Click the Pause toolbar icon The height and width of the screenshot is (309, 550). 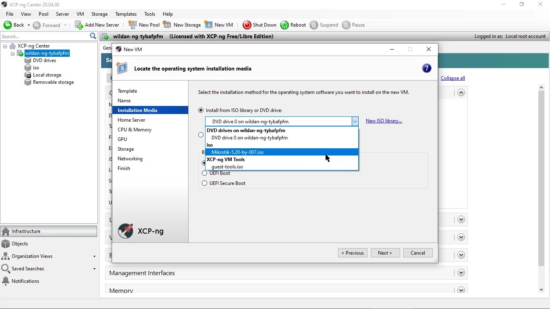pos(346,25)
